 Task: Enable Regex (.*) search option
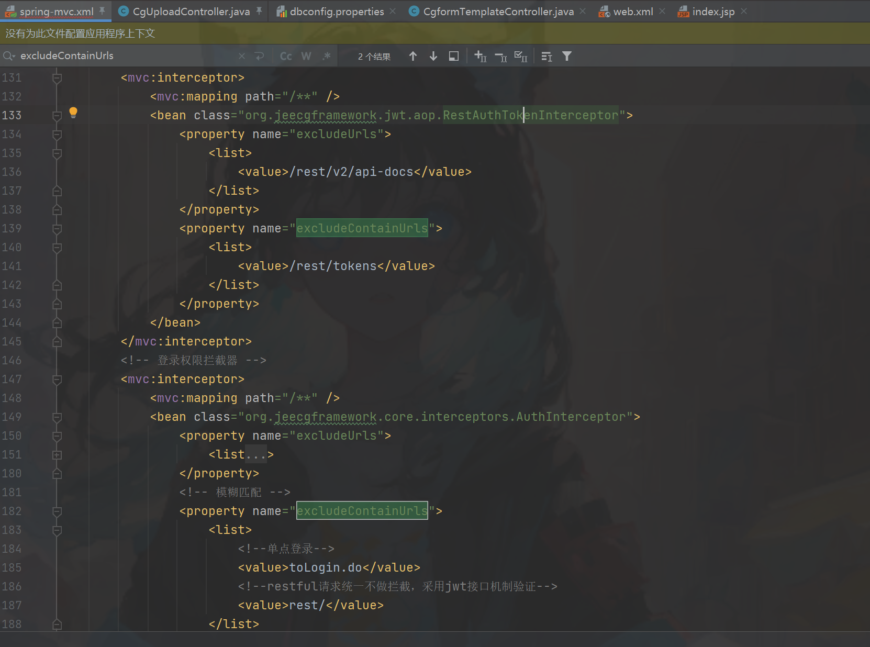click(327, 56)
